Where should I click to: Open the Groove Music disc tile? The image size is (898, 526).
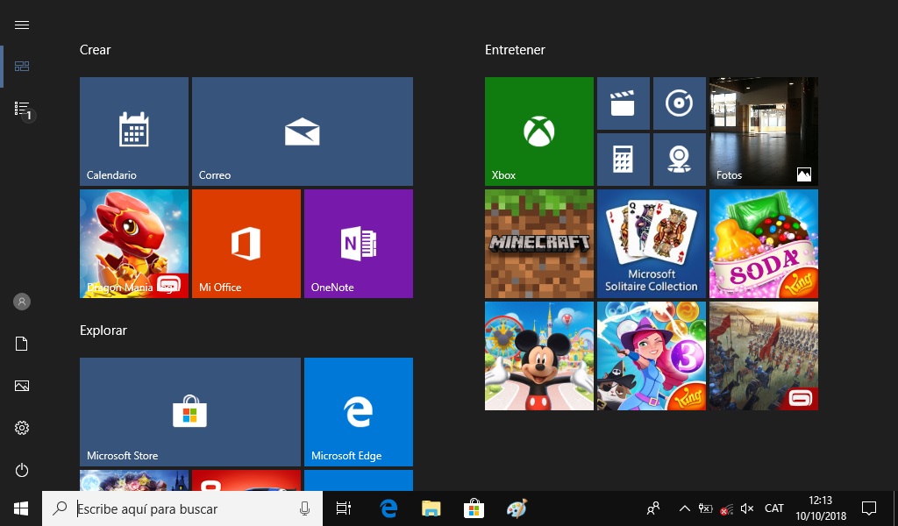pos(680,103)
